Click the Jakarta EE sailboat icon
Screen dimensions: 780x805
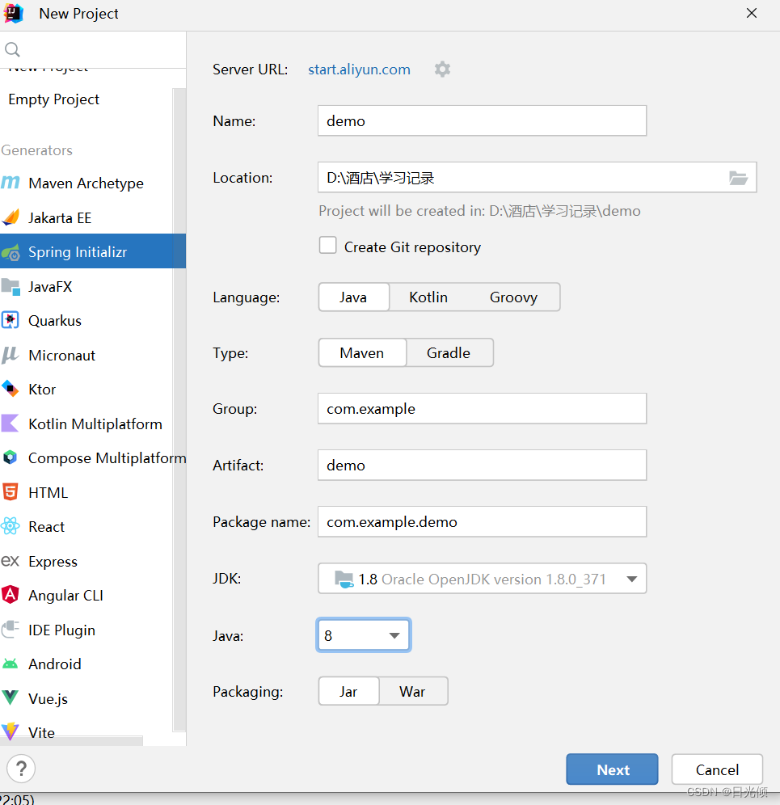tap(11, 217)
